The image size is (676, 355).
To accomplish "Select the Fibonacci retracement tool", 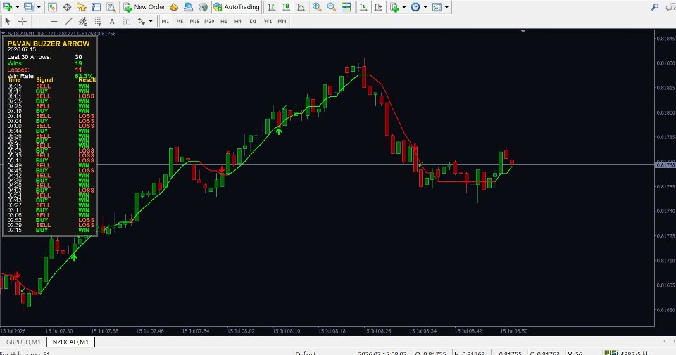I will tap(97, 21).
